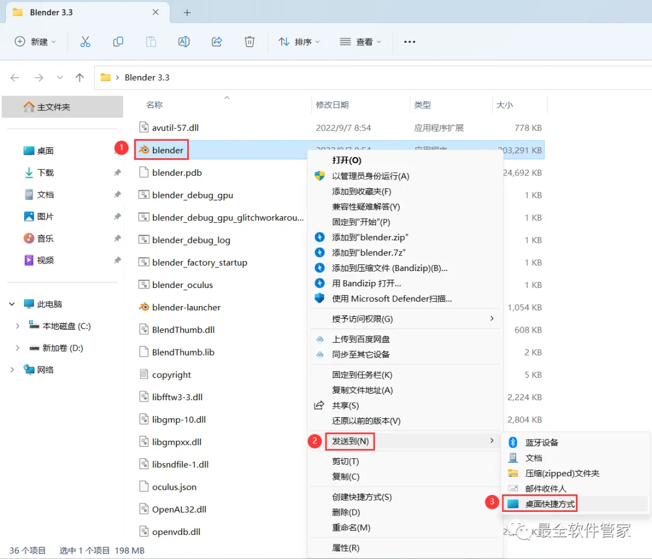Go up one folder level arrow
The width and height of the screenshot is (652, 559).
pyautogui.click(x=80, y=77)
